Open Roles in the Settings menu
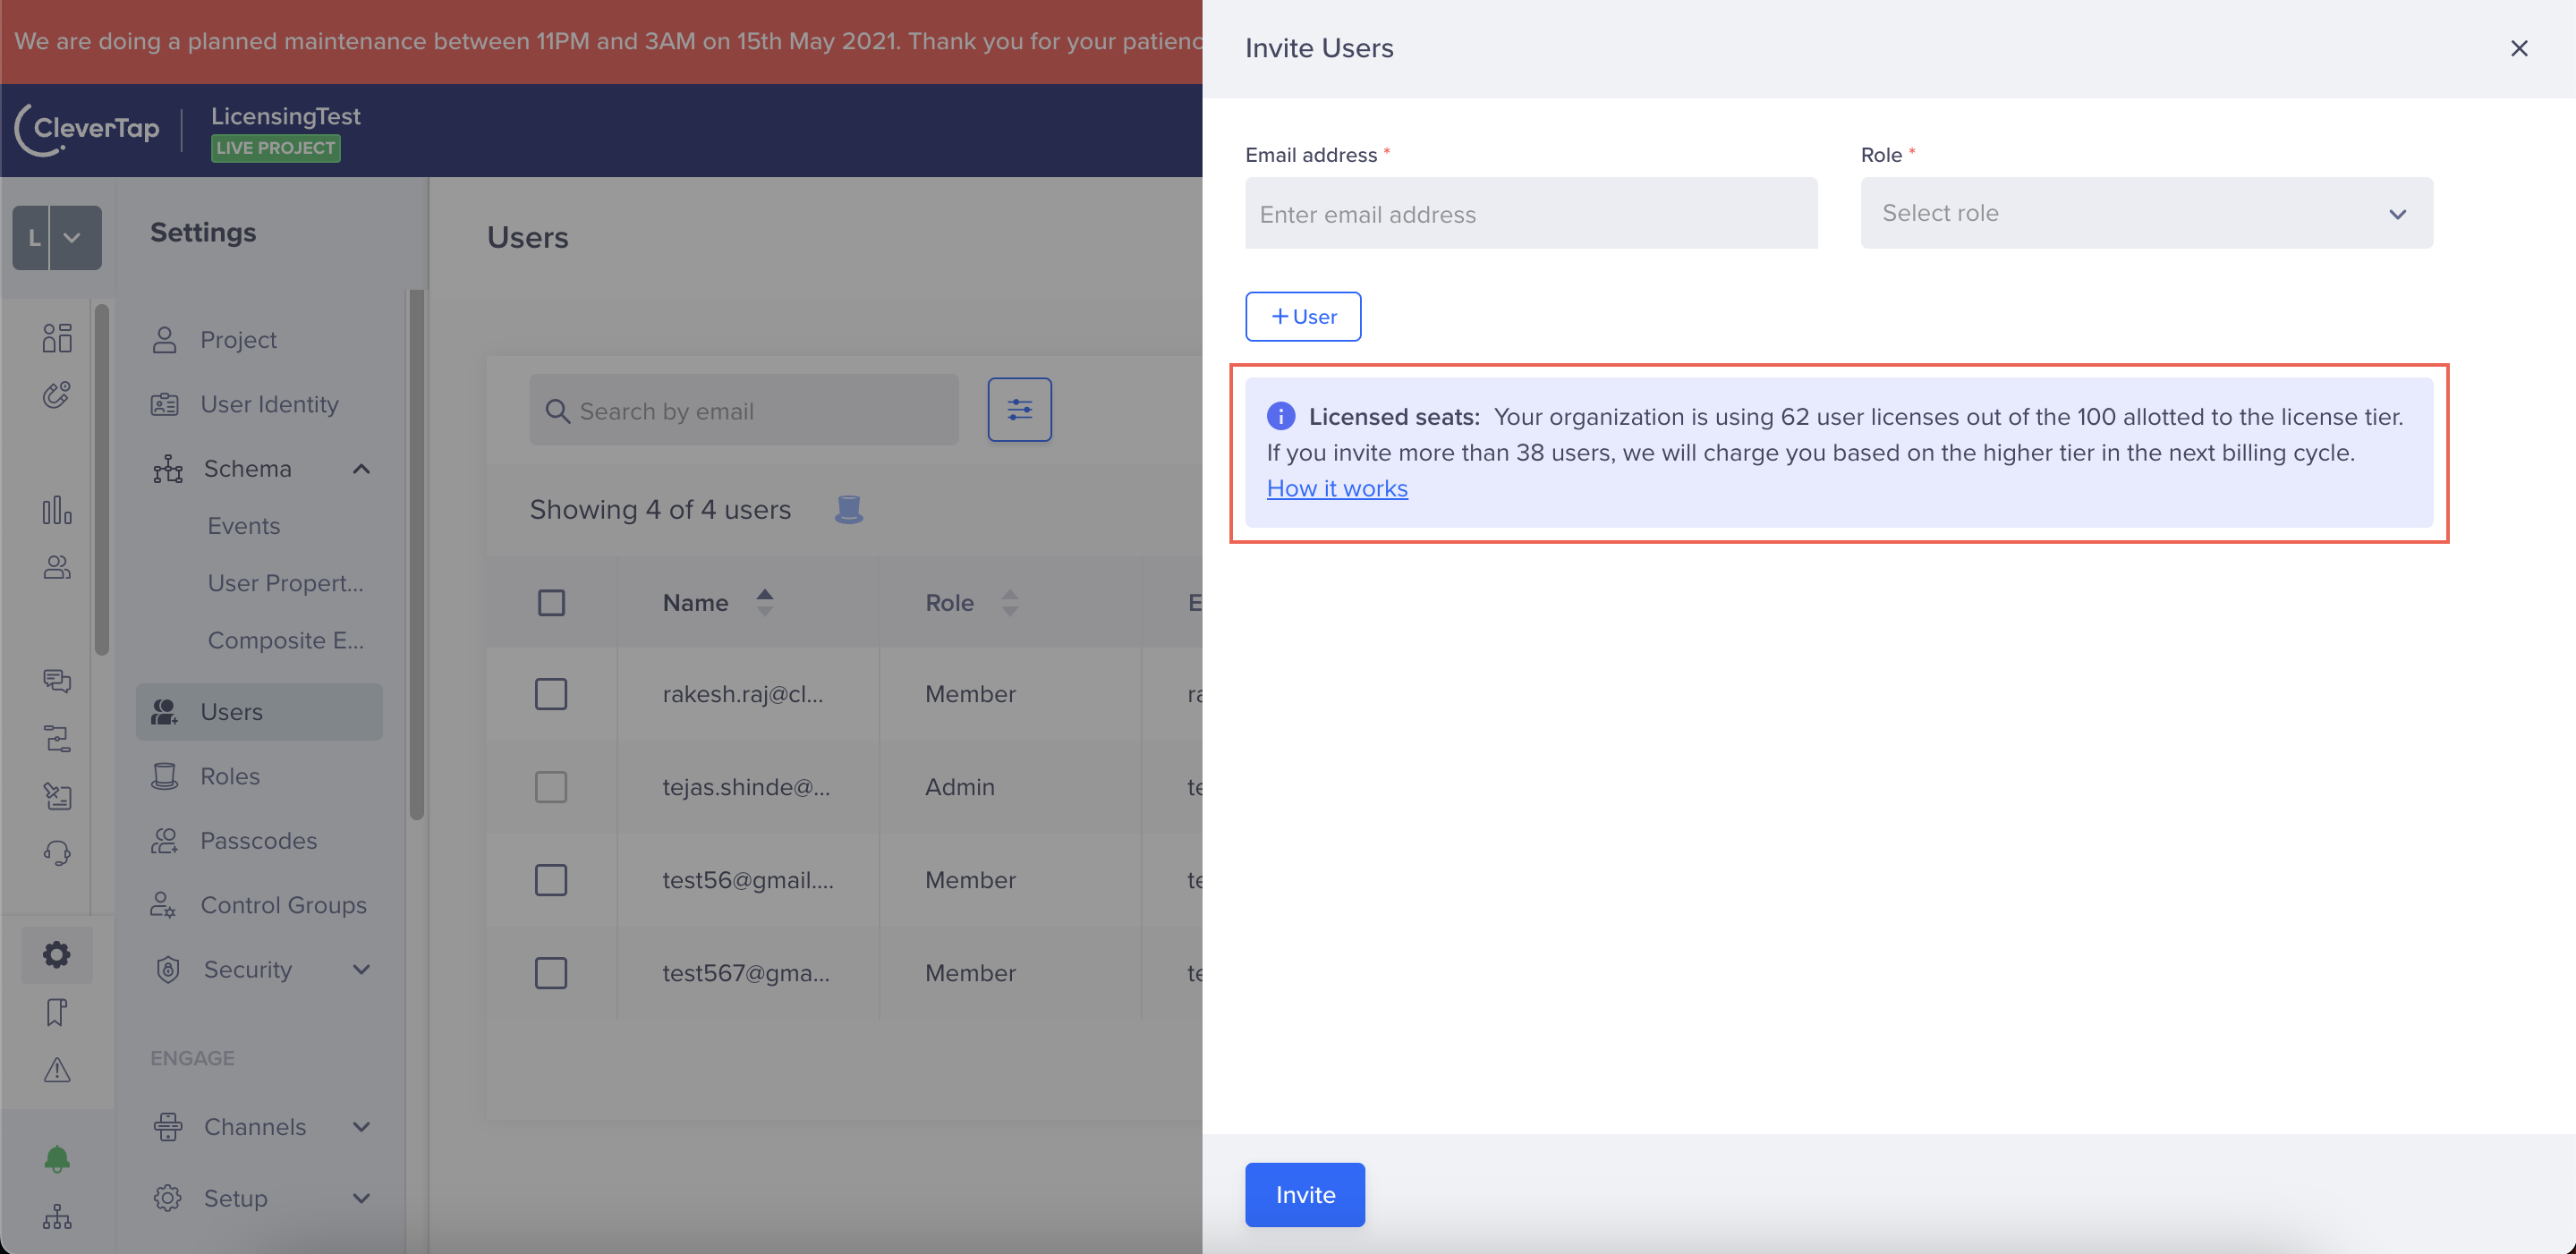Image resolution: width=2576 pixels, height=1254 pixels. [x=230, y=776]
